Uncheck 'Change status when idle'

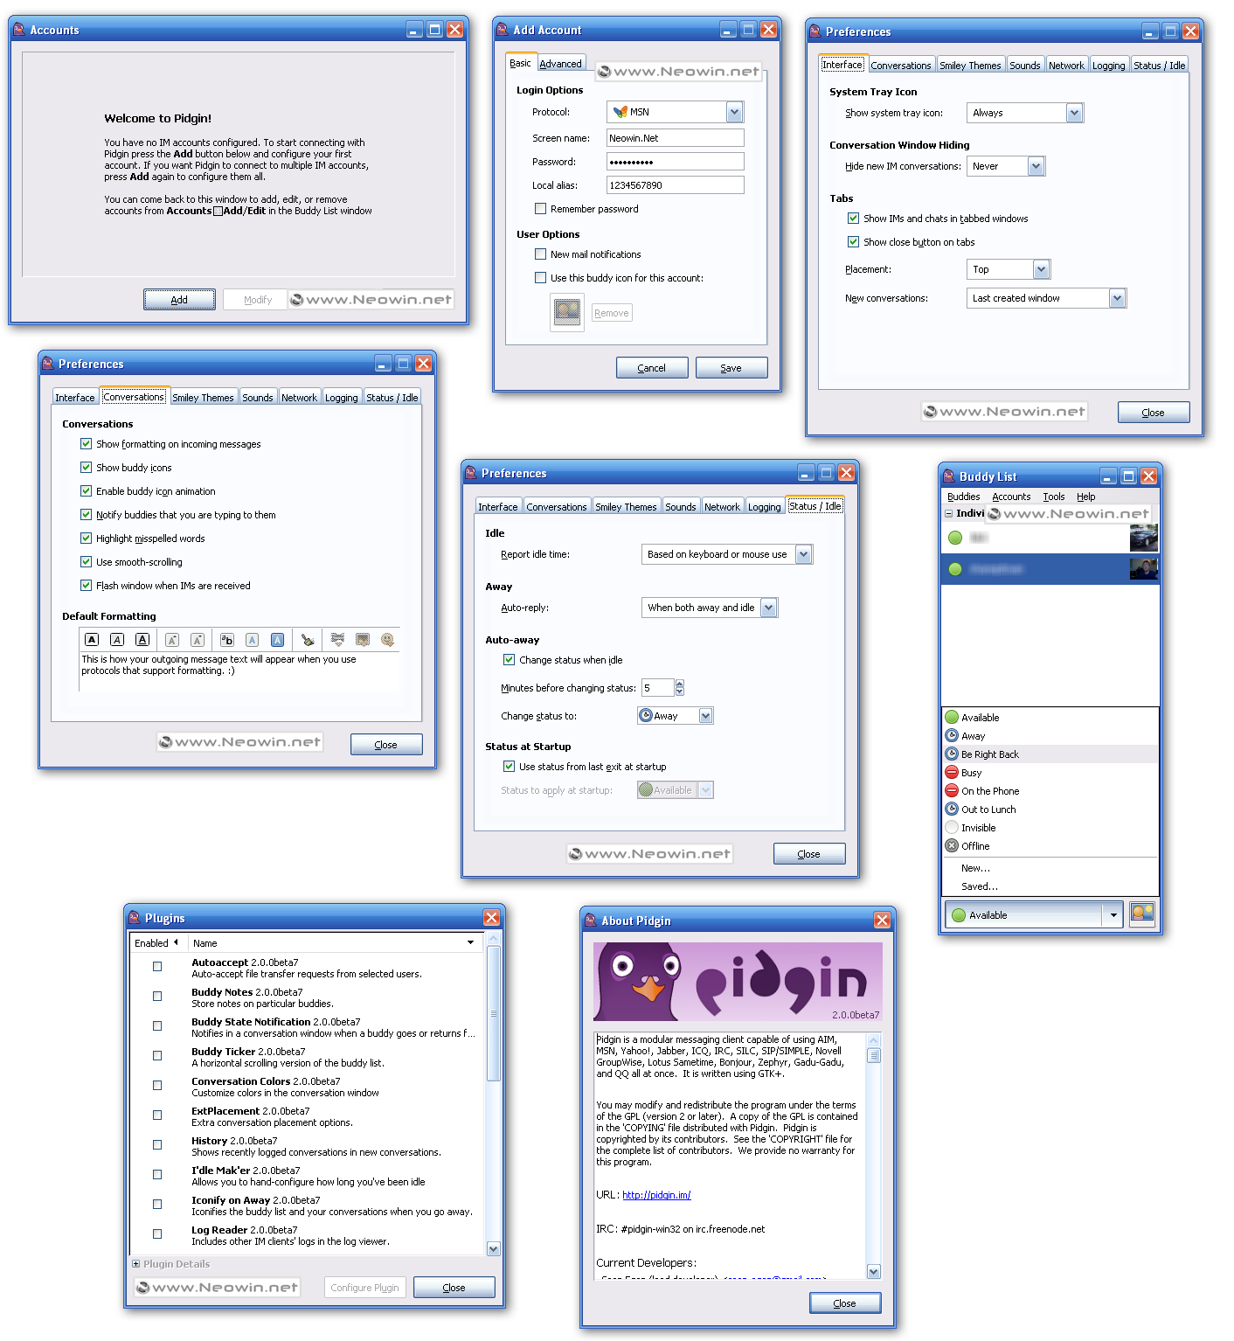click(510, 660)
